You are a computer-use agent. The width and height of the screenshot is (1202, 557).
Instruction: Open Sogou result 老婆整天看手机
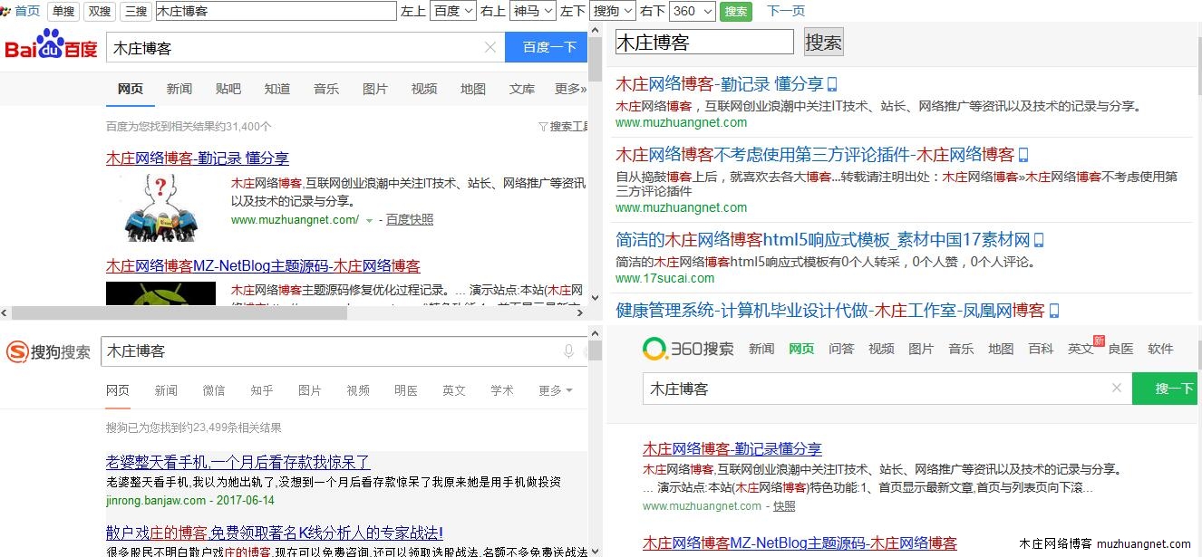point(237,462)
